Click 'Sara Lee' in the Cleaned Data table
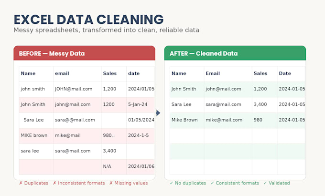Image resolution: width=325 pixels, height=196 pixels. point(181,104)
